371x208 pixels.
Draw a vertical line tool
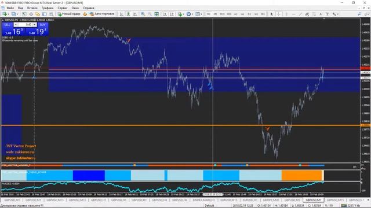[x=286, y=14]
